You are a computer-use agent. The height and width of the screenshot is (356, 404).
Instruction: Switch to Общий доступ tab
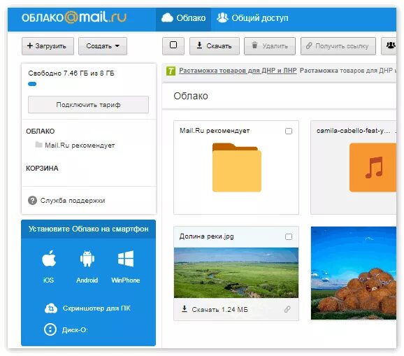(252, 18)
